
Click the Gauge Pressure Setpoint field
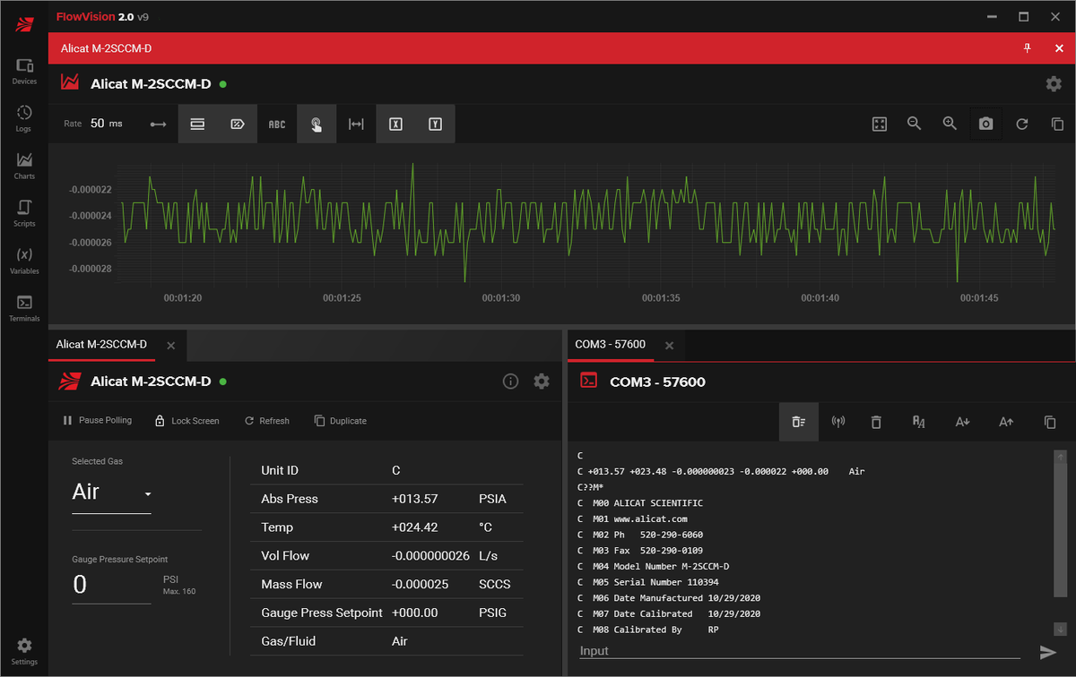[x=111, y=586]
